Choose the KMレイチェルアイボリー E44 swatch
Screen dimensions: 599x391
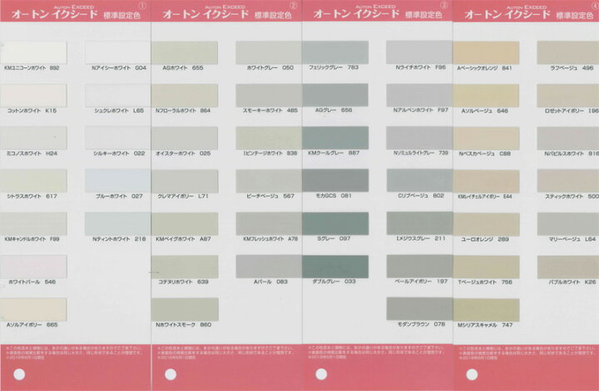487,181
